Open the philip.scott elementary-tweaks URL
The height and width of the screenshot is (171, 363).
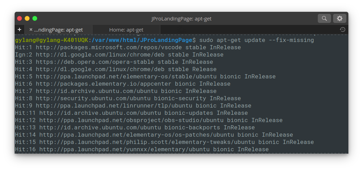147,142
